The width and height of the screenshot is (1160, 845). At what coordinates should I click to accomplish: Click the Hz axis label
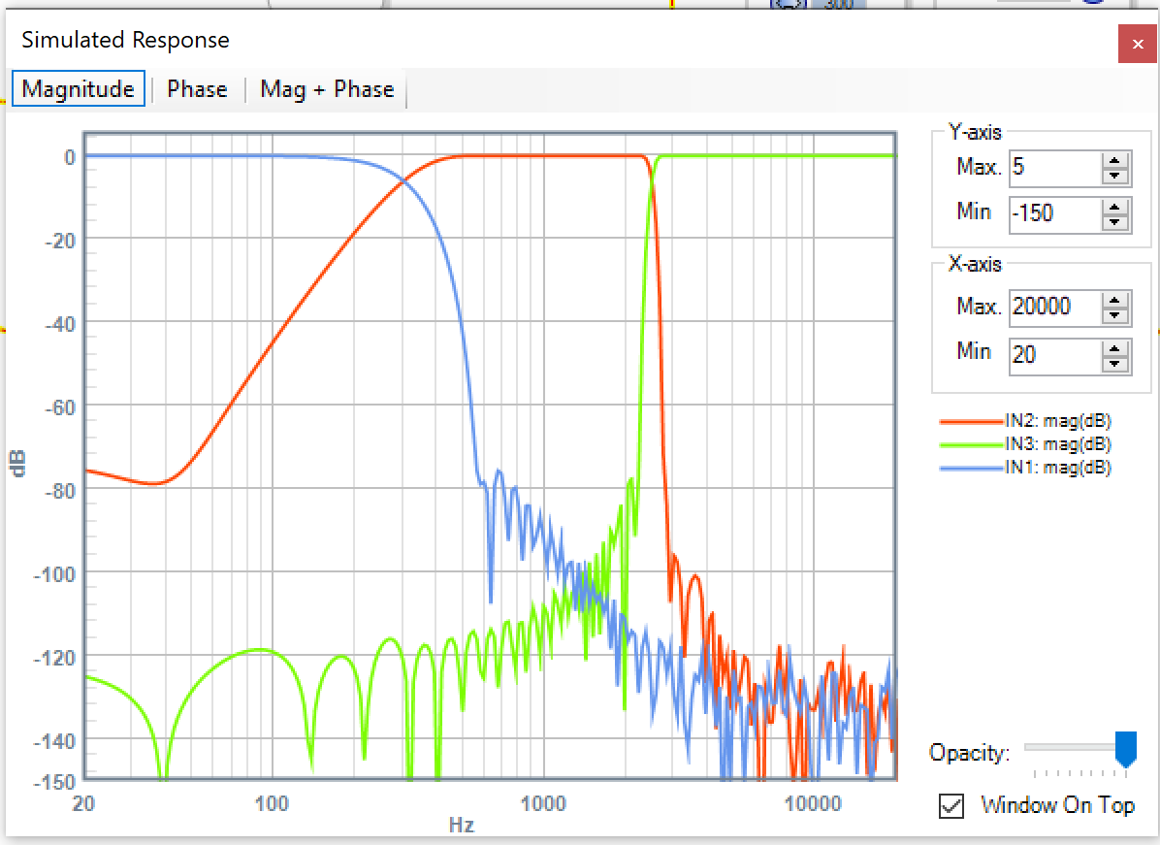461,825
